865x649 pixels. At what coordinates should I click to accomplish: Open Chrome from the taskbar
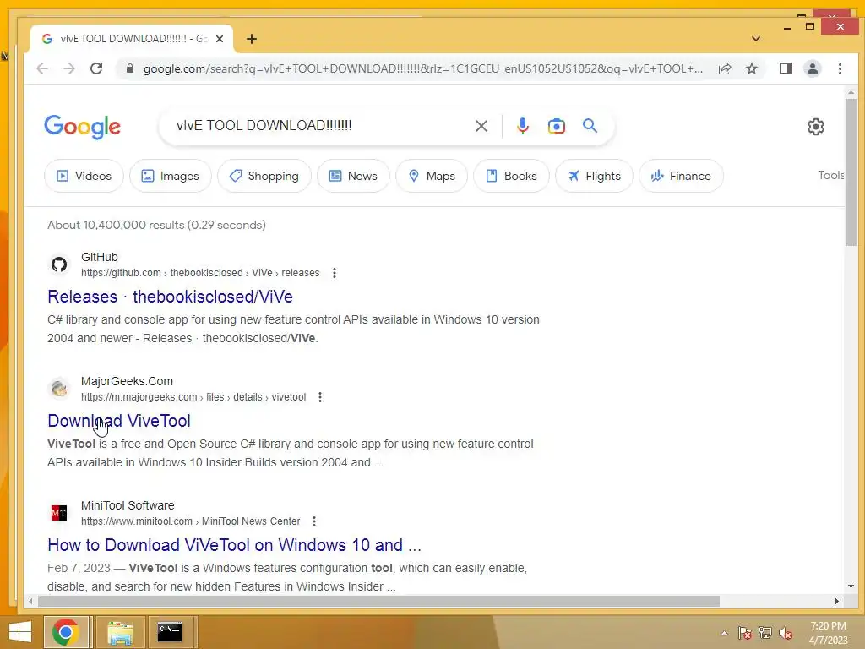tap(66, 632)
